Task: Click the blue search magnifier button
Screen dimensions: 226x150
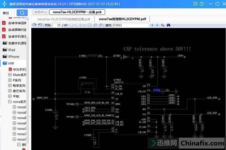Action: [x=22, y=13]
